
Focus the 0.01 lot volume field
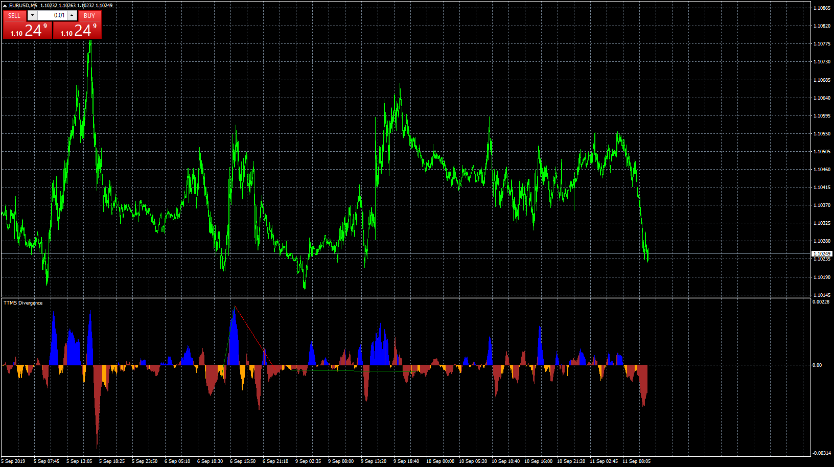click(x=52, y=15)
